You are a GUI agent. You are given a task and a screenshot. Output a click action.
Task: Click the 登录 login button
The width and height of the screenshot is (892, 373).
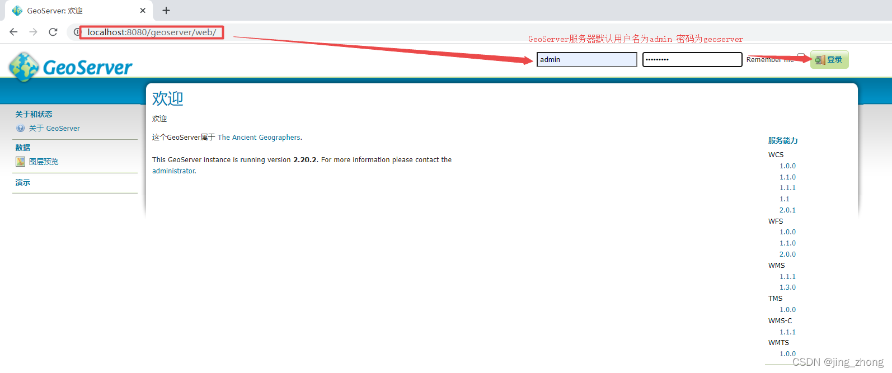pos(829,59)
